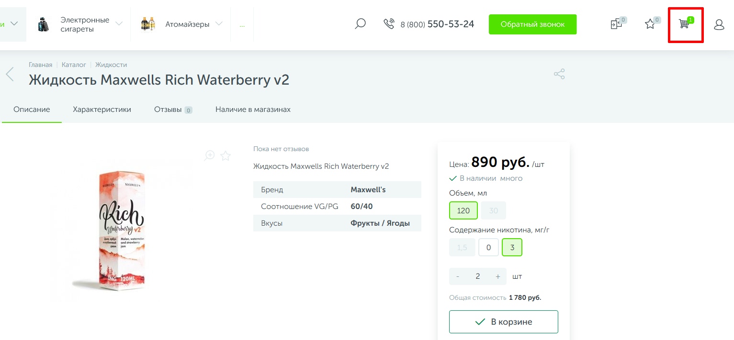Click the total cost 1 780 руб.
The width and height of the screenshot is (734, 340).
(525, 297)
